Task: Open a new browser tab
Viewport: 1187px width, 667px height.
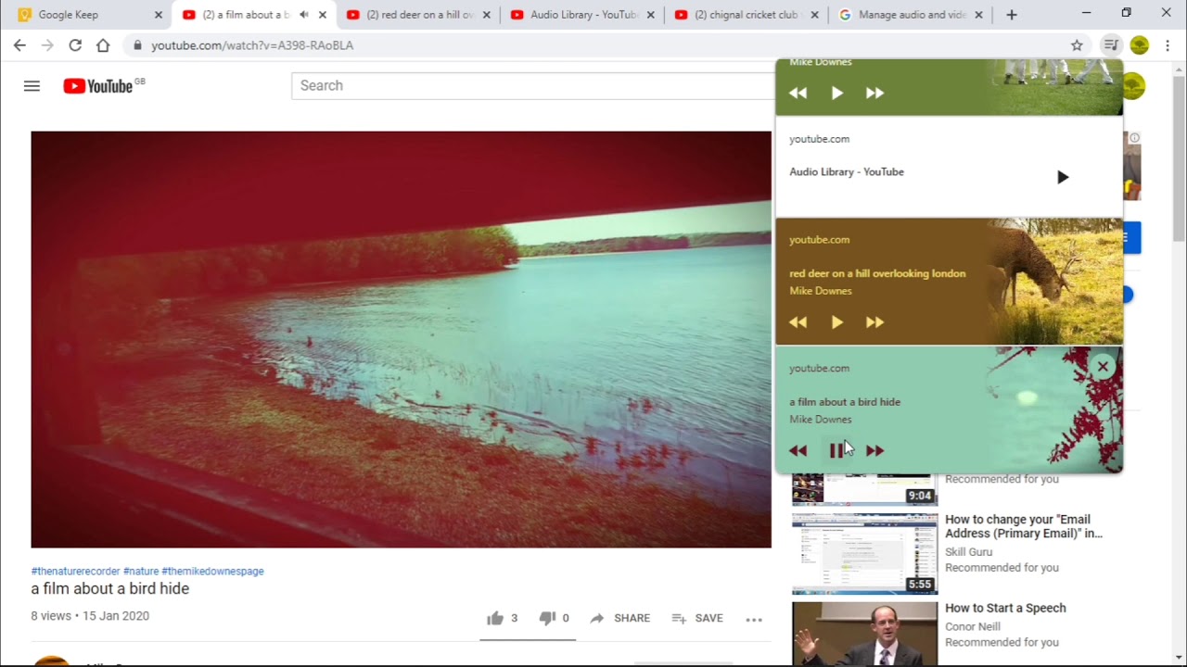Action: [x=1011, y=15]
